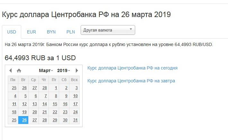Select March 1 in the calendar

(54, 88)
